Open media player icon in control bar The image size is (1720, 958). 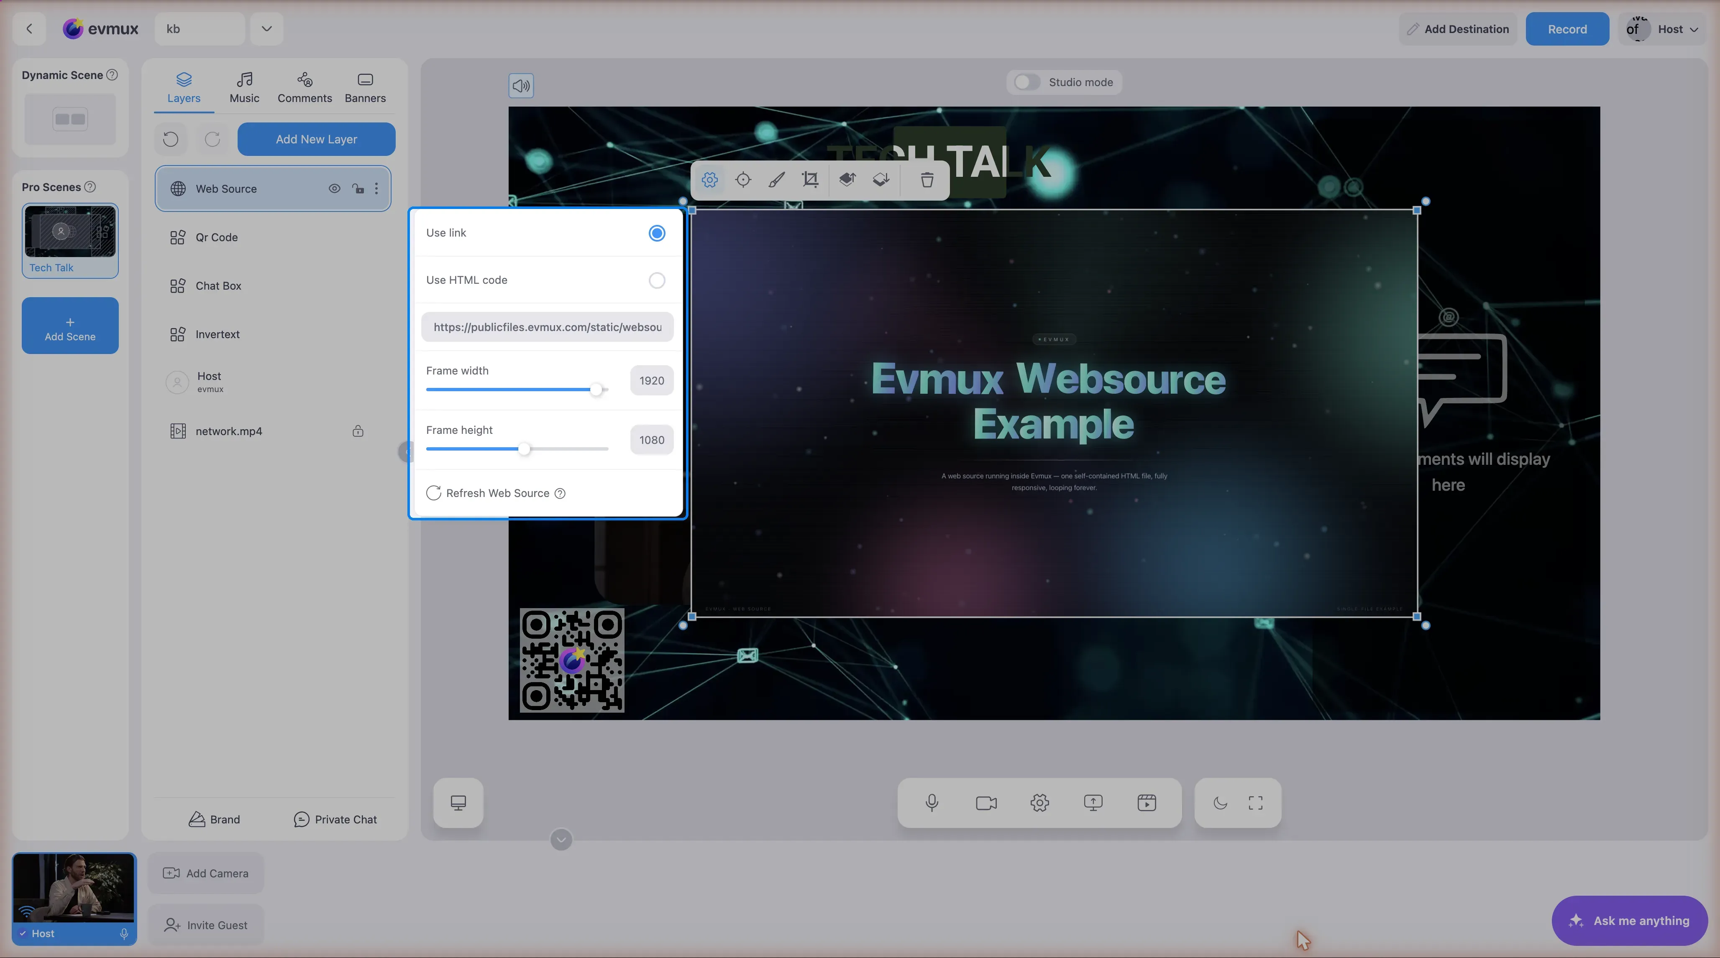click(1147, 803)
